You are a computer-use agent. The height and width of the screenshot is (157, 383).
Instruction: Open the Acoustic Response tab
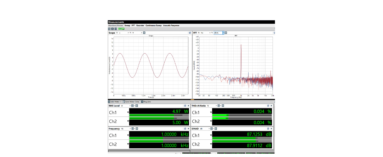coord(171,26)
